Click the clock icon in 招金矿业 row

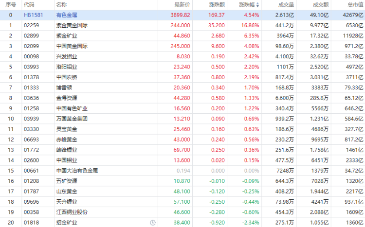[153, 223]
